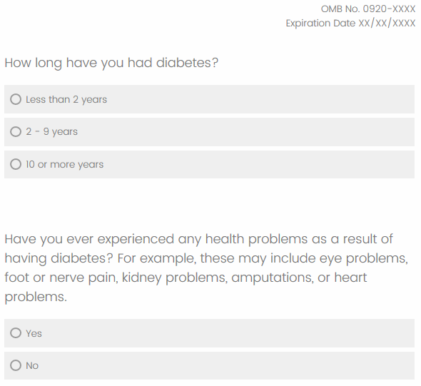Click the 'OMB No. 0920-XXXX' text

click(x=368, y=9)
